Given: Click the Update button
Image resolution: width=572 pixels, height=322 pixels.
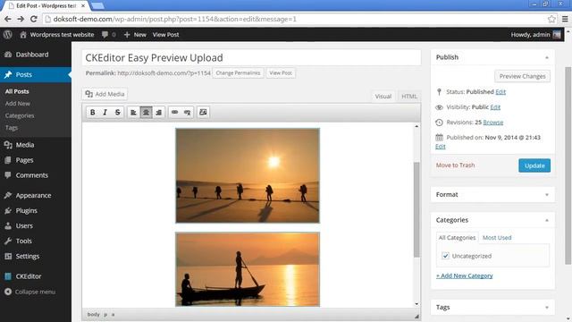Looking at the screenshot, I should click(x=534, y=165).
